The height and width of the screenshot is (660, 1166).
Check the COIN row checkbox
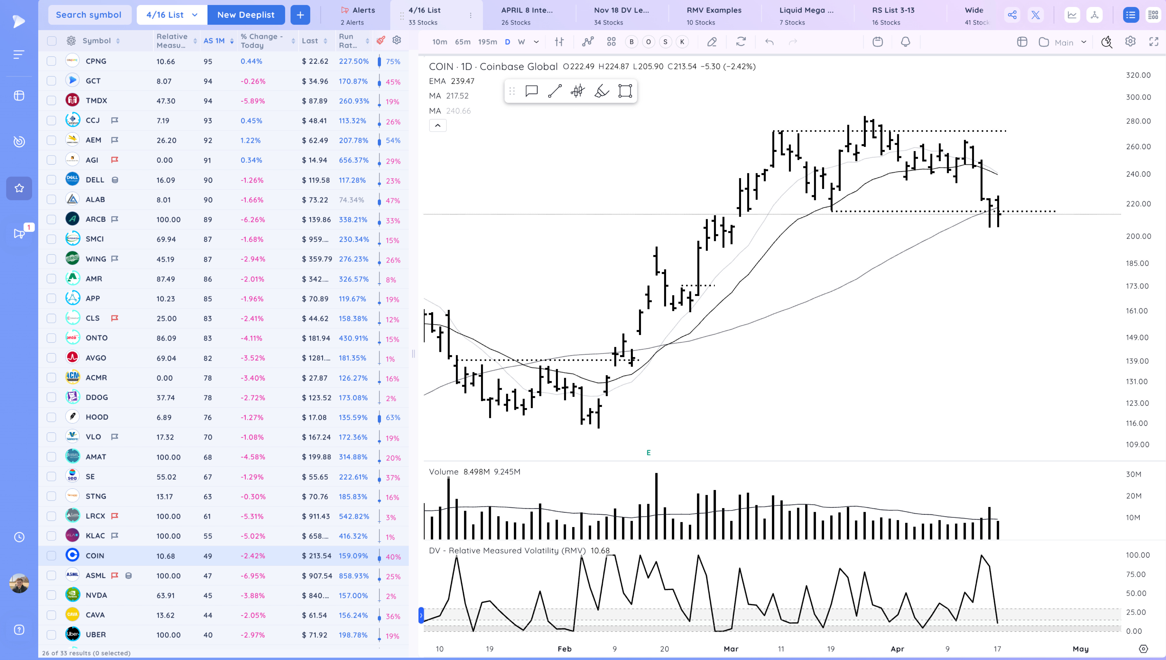[x=51, y=556]
